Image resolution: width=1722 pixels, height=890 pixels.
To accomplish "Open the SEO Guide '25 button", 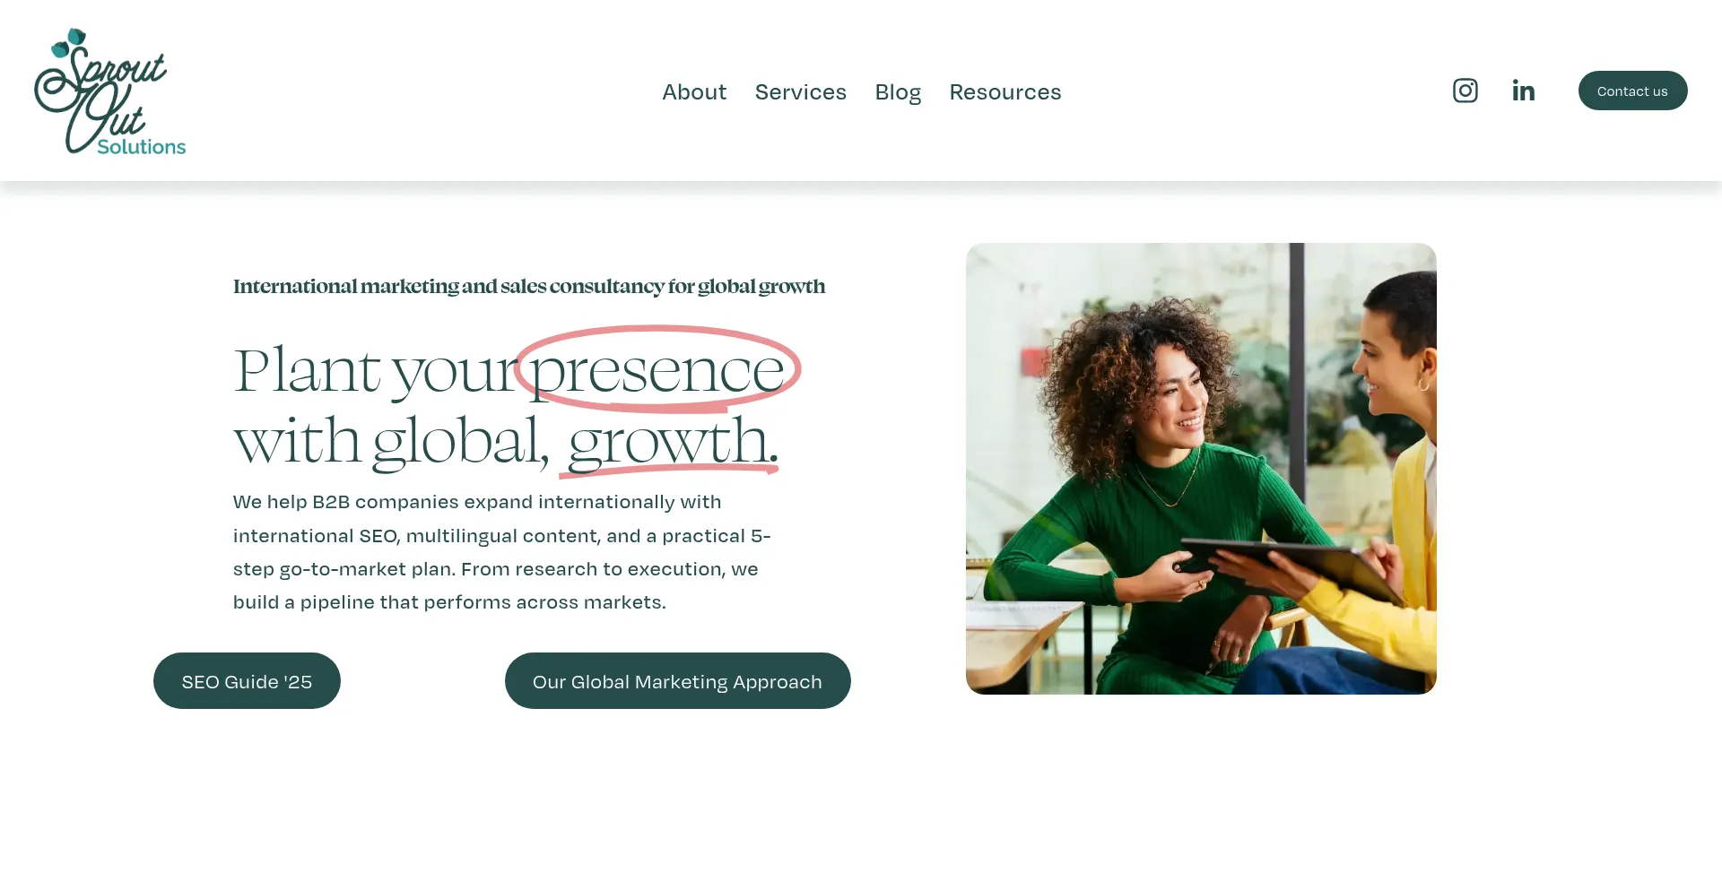I will (247, 681).
